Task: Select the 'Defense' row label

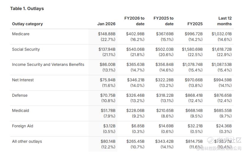Action: coord(20,95)
